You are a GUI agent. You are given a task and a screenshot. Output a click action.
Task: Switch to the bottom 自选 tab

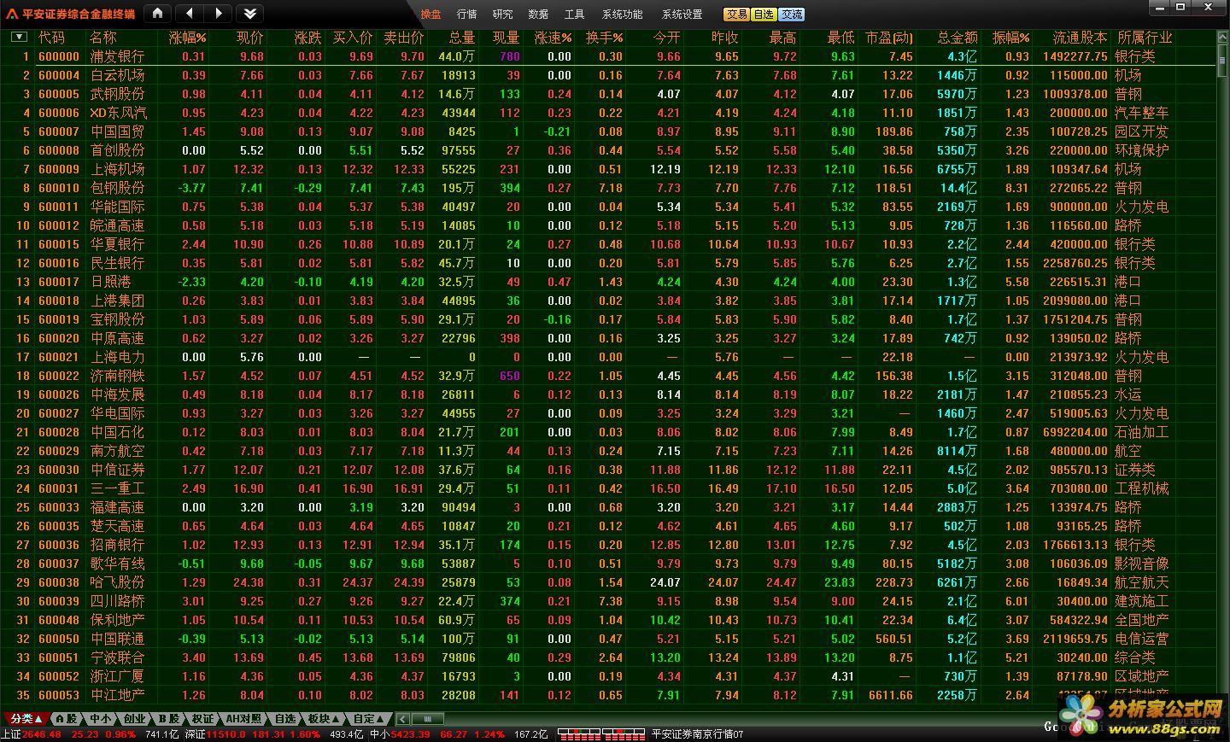pyautogui.click(x=284, y=719)
